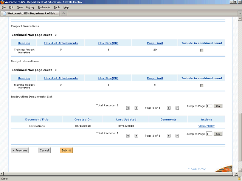Screen dimensions: 242x181
Task: Go to last page in upper pager
Action: 177,108
